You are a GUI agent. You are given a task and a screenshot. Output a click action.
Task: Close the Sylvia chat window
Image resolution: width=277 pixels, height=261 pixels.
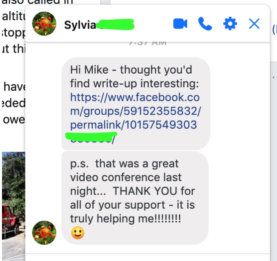click(254, 24)
